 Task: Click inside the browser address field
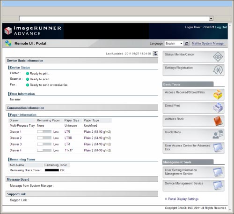coord(114,19)
